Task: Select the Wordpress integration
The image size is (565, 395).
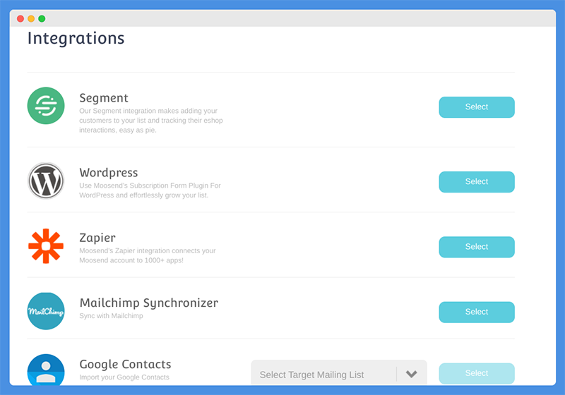Action: 476,182
